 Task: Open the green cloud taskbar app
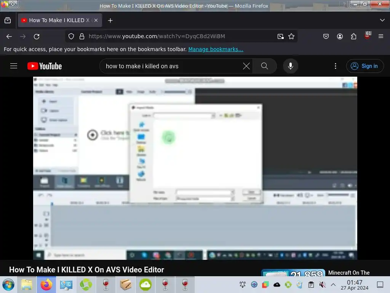(145, 285)
